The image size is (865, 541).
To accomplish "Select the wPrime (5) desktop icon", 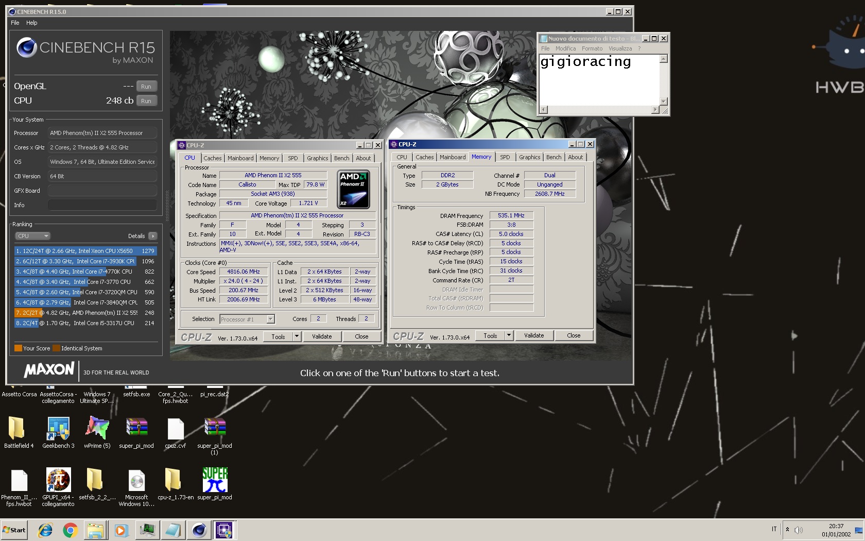I will [97, 432].
